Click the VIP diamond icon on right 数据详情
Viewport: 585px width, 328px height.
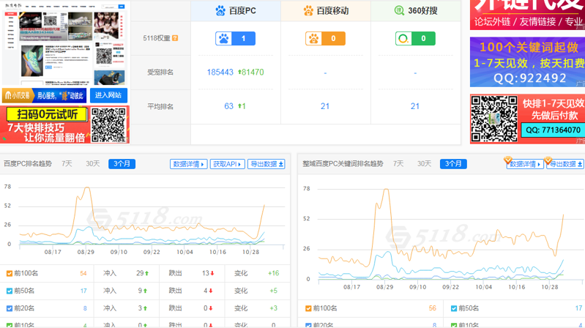point(507,160)
